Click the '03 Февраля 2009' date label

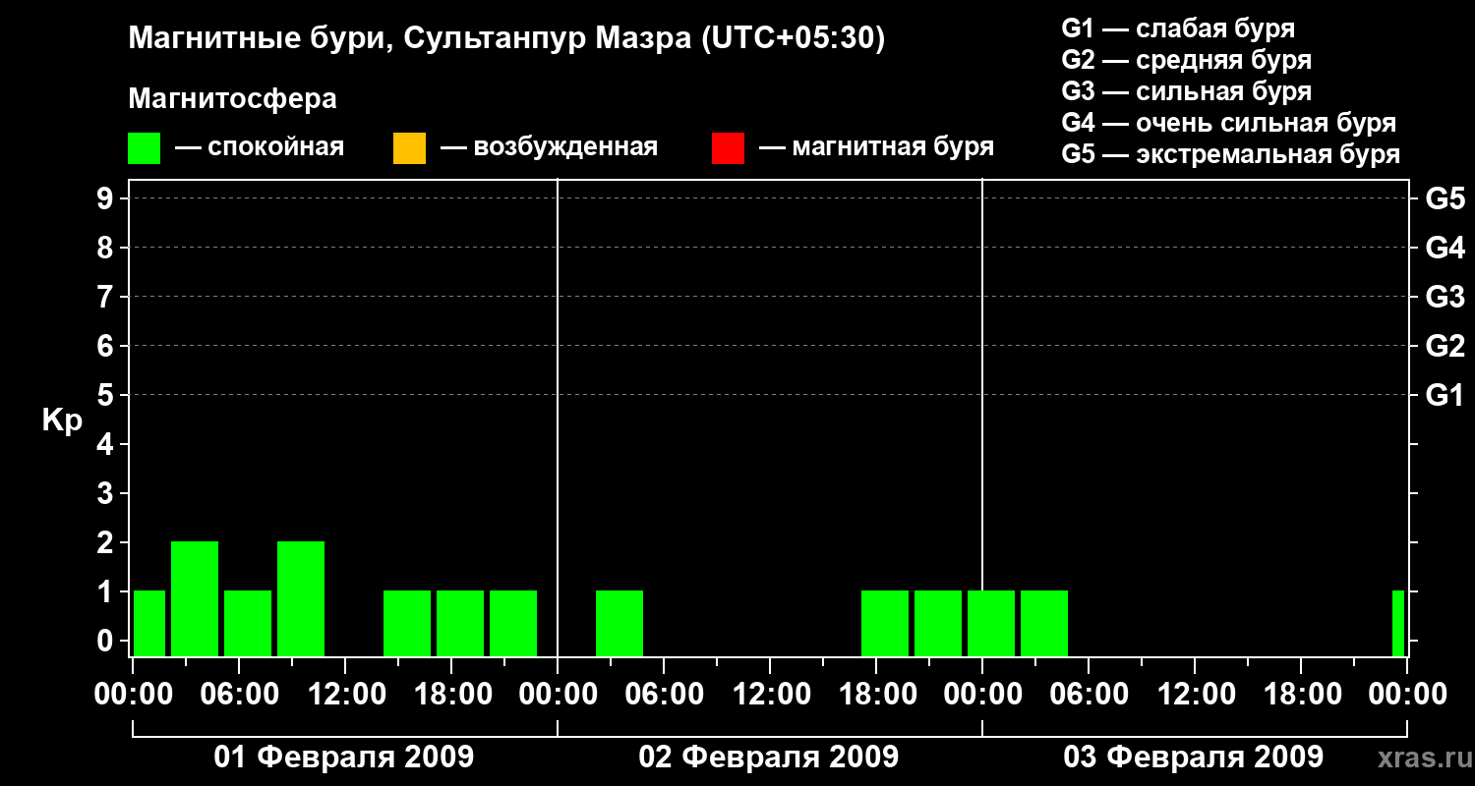click(x=1194, y=758)
